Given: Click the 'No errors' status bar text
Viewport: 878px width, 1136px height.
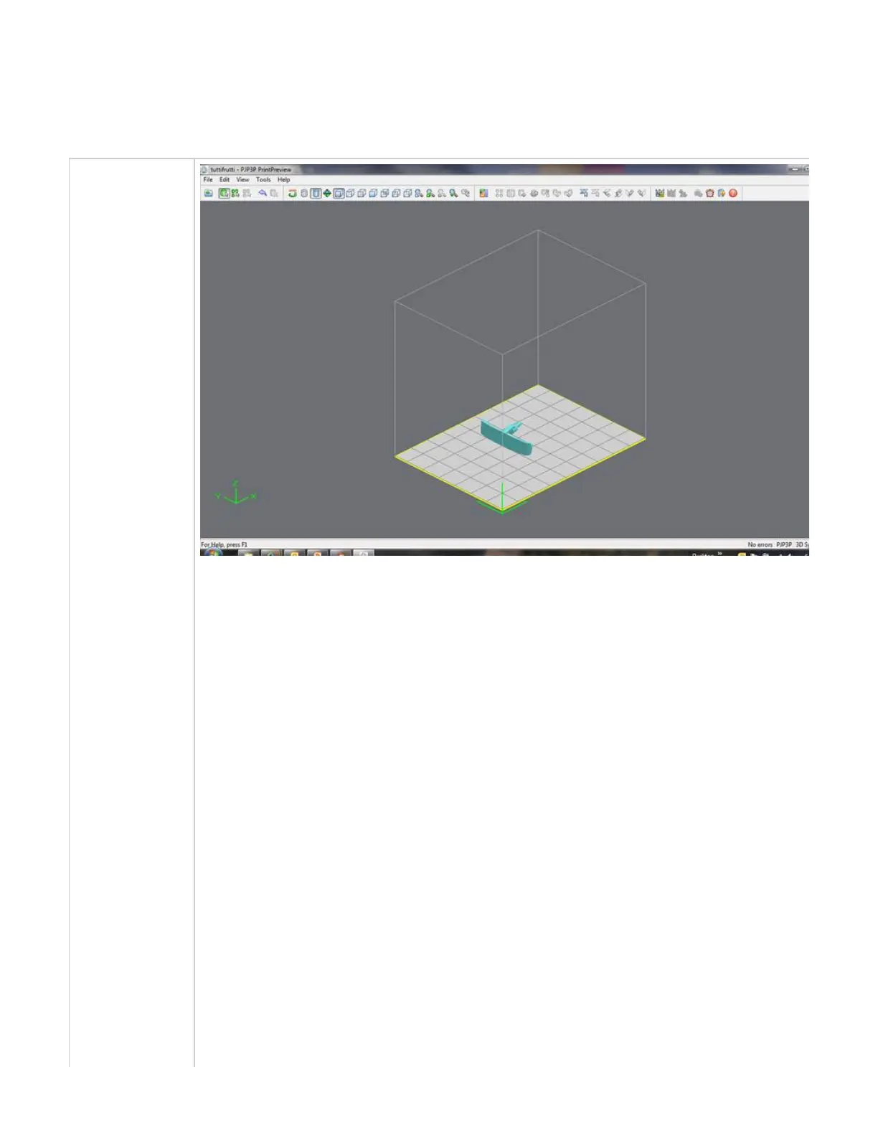Looking at the screenshot, I should [x=760, y=545].
